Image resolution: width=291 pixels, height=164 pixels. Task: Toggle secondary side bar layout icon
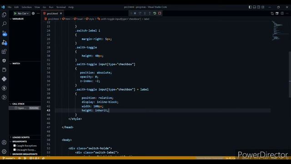pyautogui.click(x=259, y=7)
